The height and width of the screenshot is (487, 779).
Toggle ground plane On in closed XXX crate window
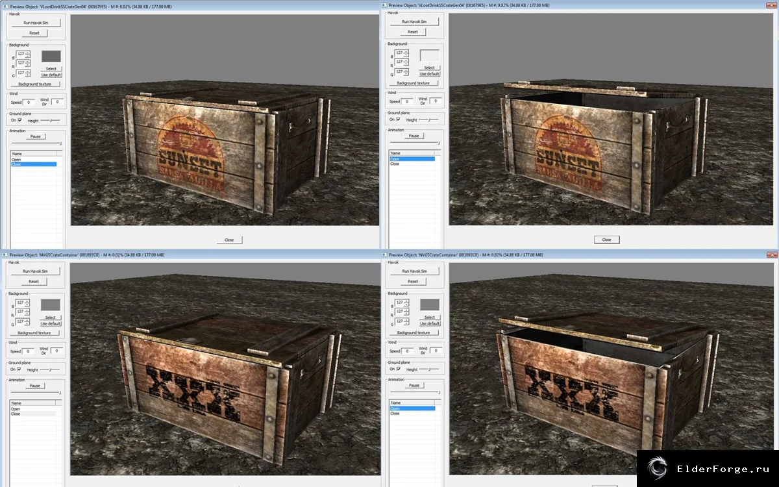pyautogui.click(x=19, y=369)
